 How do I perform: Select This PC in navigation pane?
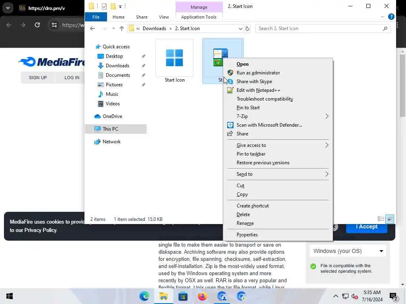click(x=115, y=129)
